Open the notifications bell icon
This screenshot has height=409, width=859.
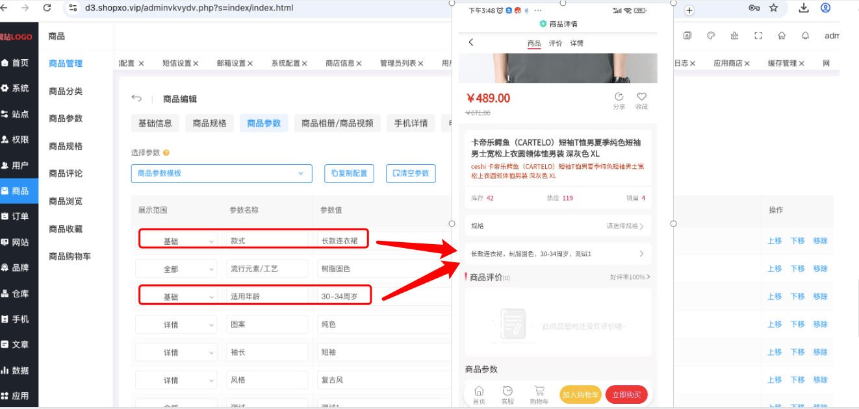point(806,36)
